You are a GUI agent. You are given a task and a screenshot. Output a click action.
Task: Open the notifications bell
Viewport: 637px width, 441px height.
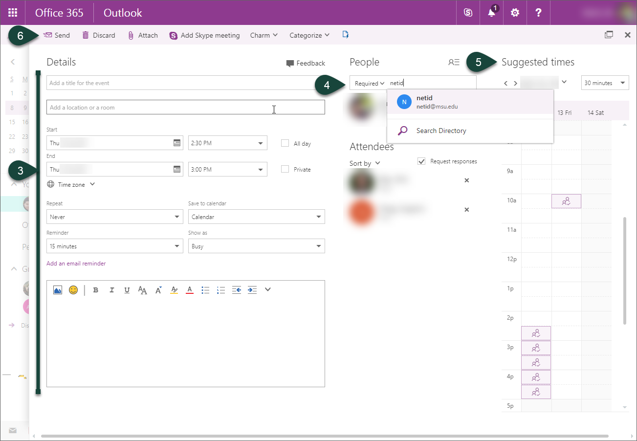pyautogui.click(x=491, y=13)
